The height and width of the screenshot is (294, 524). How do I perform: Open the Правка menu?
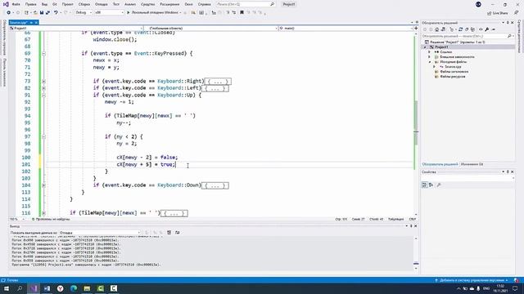point(31,4)
